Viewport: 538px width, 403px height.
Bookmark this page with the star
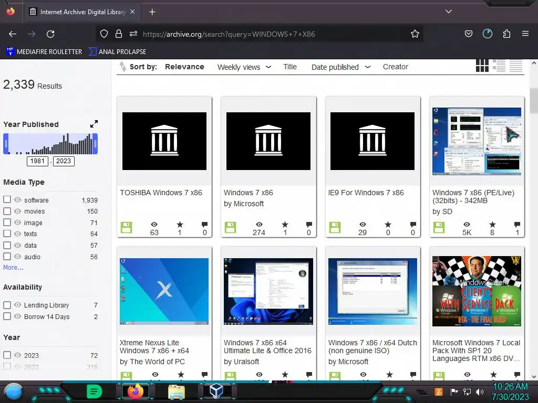(x=415, y=34)
